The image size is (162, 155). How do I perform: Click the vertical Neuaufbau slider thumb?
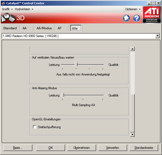76,65
